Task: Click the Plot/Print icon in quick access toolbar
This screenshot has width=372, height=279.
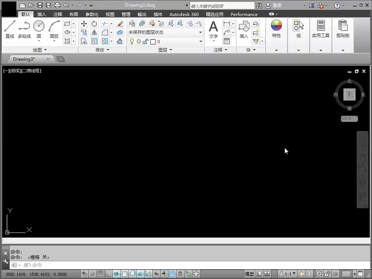Action: point(57,5)
